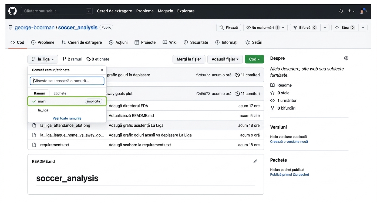The height and width of the screenshot is (203, 377).
Task: Fork the repository with Bifurcă
Action: coord(305,28)
